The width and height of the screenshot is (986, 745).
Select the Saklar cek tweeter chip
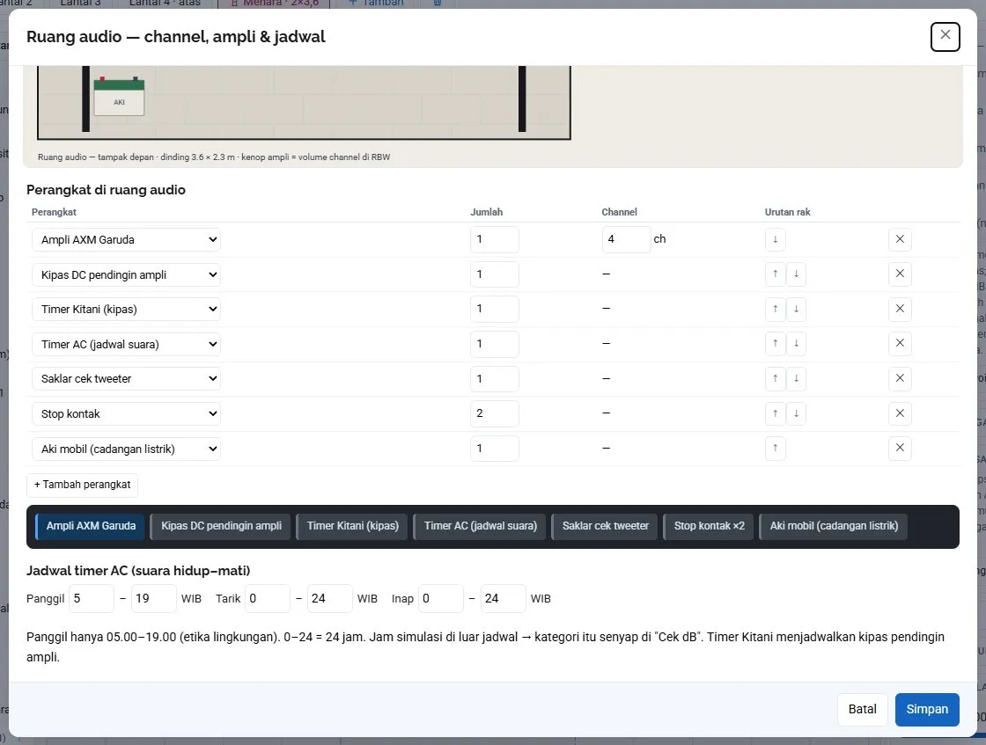[x=605, y=526]
